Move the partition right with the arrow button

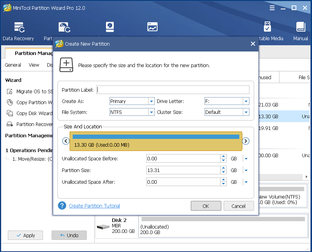pyautogui.click(x=246, y=141)
